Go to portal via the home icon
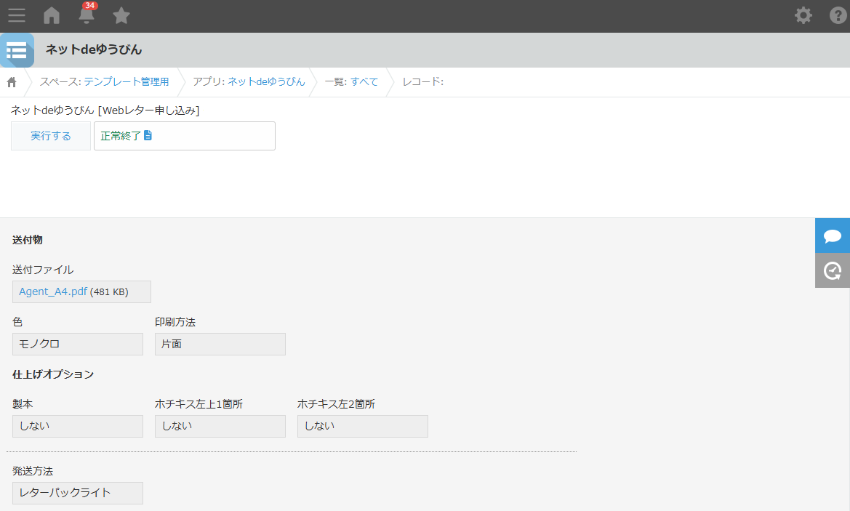 [51, 15]
